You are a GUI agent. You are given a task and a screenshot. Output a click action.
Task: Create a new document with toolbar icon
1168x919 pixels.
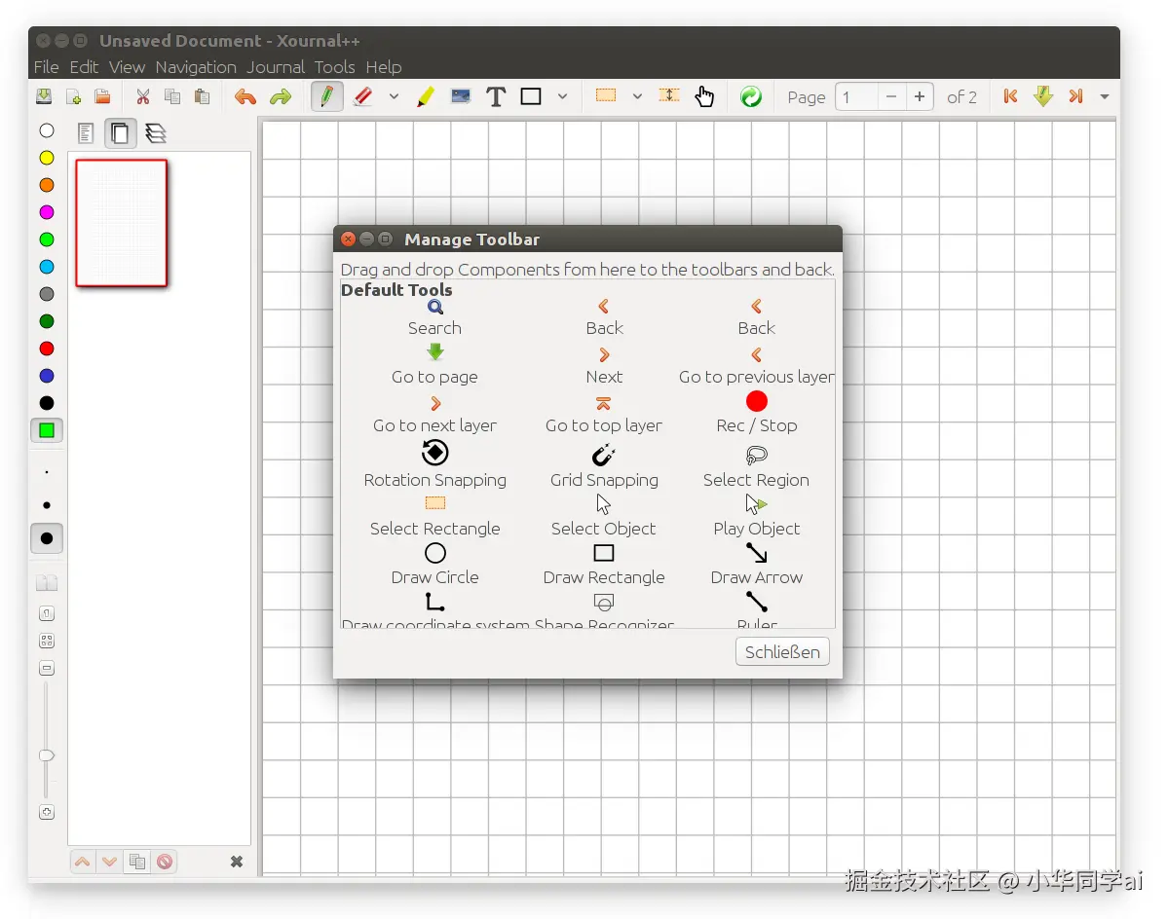pyautogui.click(x=74, y=96)
